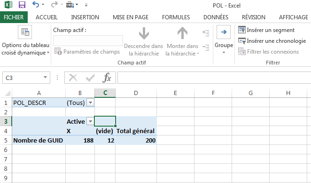Switch to the ACCUEIL tab
311x183 pixels.
47,17
